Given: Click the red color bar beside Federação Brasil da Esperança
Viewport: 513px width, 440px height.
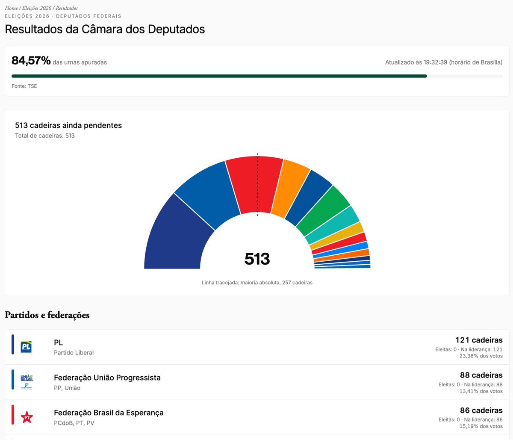Looking at the screenshot, I should point(13,415).
